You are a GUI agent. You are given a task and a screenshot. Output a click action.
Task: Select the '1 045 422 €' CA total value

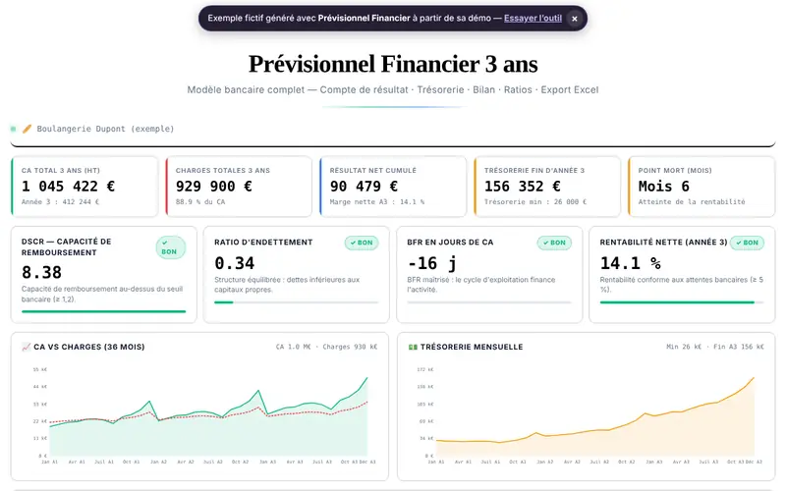click(x=68, y=187)
